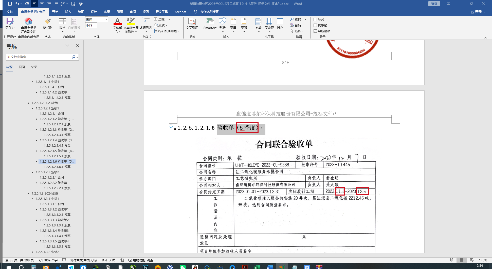Undo the last action
The height and width of the screenshot is (269, 492).
(17, 4)
